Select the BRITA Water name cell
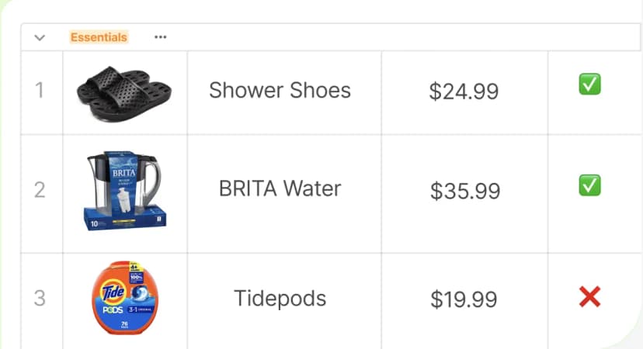 pyautogui.click(x=280, y=188)
